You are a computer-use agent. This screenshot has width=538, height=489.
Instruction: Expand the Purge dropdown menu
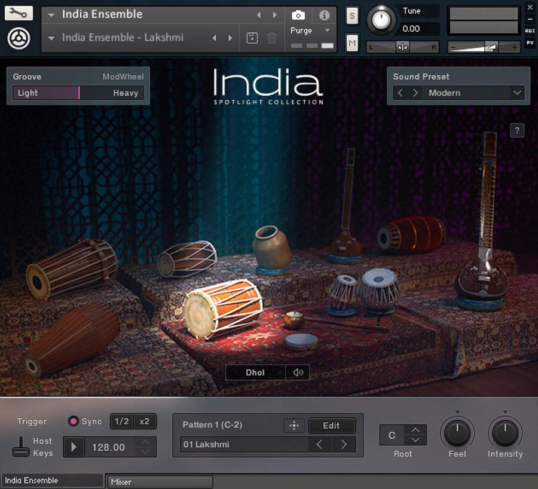(327, 30)
